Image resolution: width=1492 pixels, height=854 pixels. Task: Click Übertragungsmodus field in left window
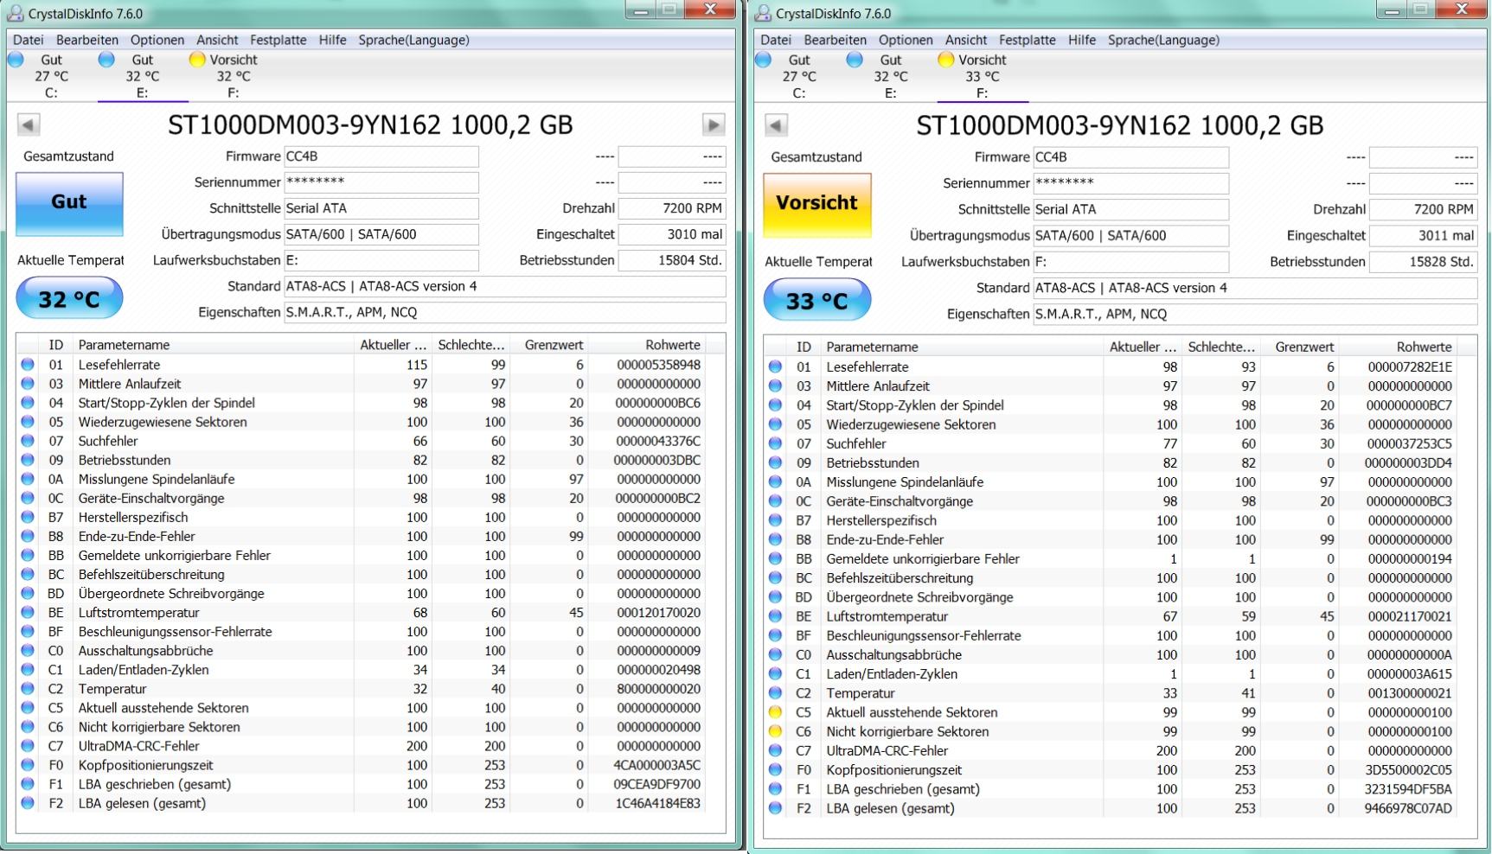coord(381,234)
